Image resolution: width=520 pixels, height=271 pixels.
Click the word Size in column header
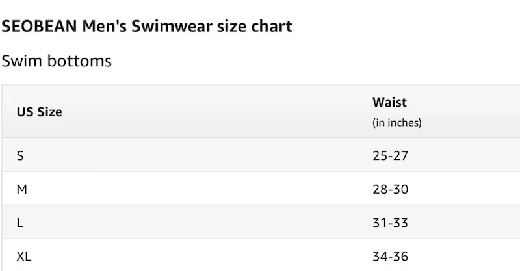click(49, 112)
